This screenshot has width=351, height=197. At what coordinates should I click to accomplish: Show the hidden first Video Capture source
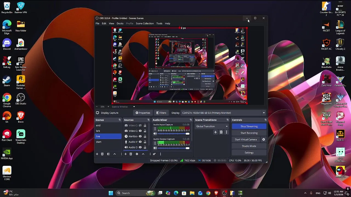[x=140, y=126]
